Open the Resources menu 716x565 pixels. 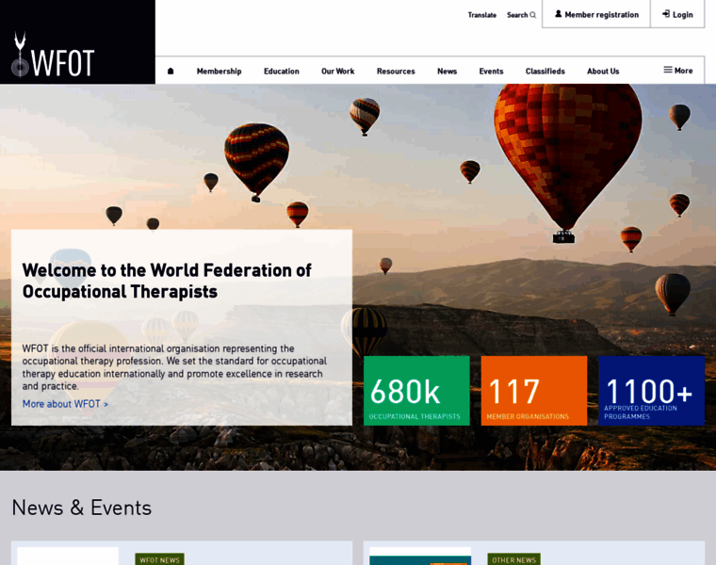pyautogui.click(x=396, y=72)
